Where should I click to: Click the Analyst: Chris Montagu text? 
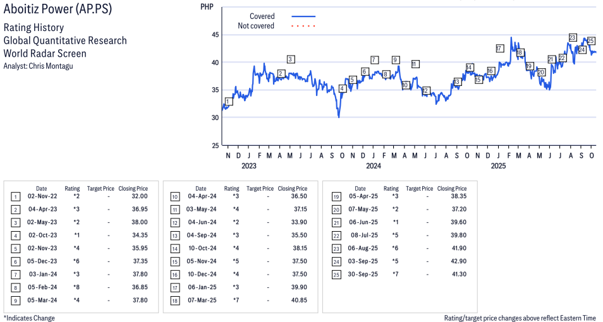[39, 66]
